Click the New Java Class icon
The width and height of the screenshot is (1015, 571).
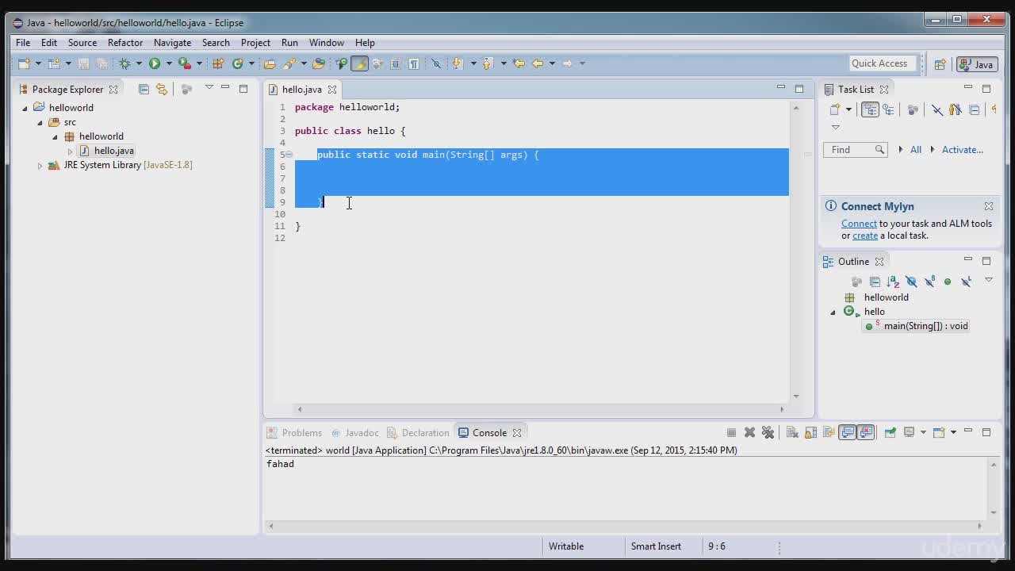point(237,63)
